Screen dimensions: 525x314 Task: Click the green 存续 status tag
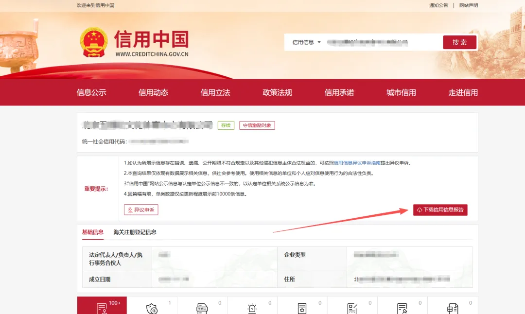[x=226, y=125]
